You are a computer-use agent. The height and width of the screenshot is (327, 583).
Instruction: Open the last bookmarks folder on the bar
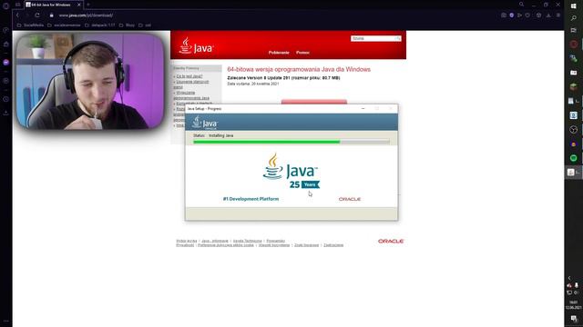pos(145,25)
